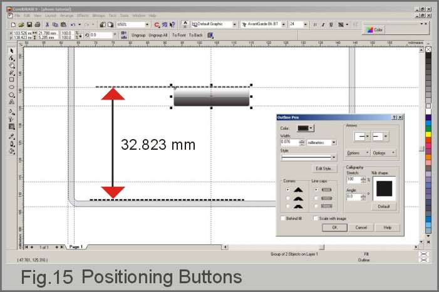
Task: Click the Ungroup All button
Action: point(158,35)
